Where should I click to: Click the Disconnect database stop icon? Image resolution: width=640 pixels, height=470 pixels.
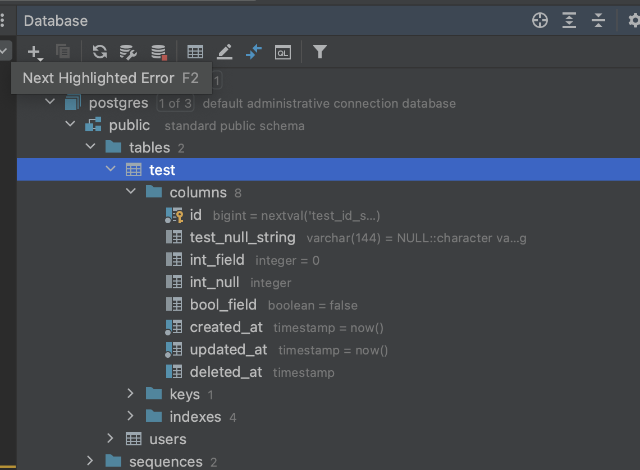(x=159, y=52)
